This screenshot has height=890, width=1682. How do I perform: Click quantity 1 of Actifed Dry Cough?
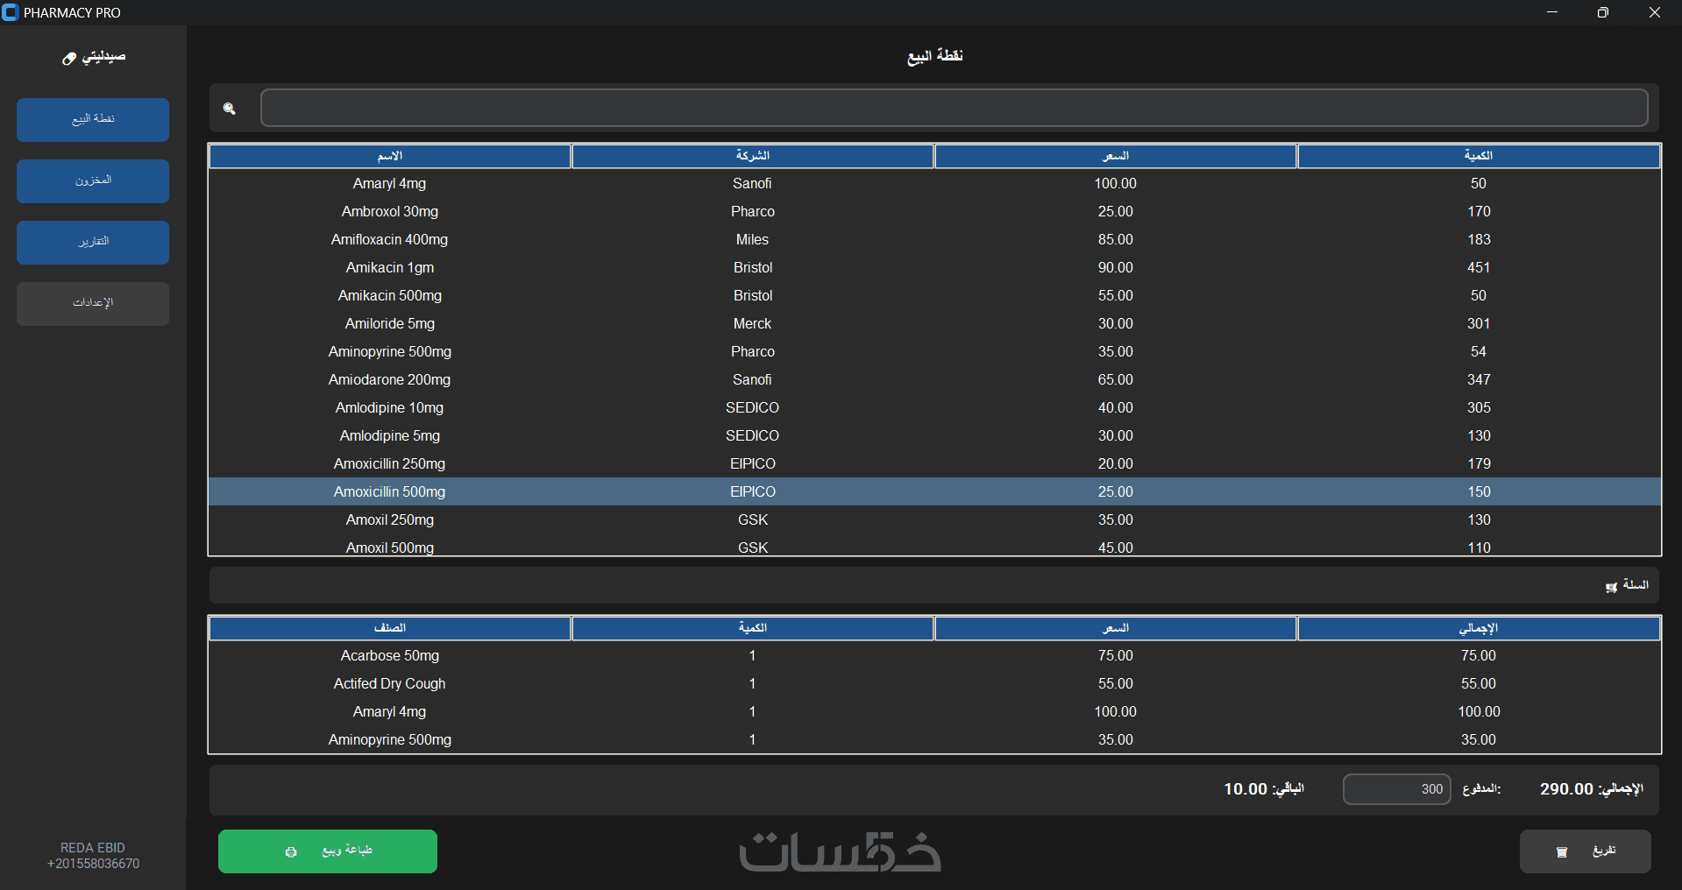(x=752, y=683)
